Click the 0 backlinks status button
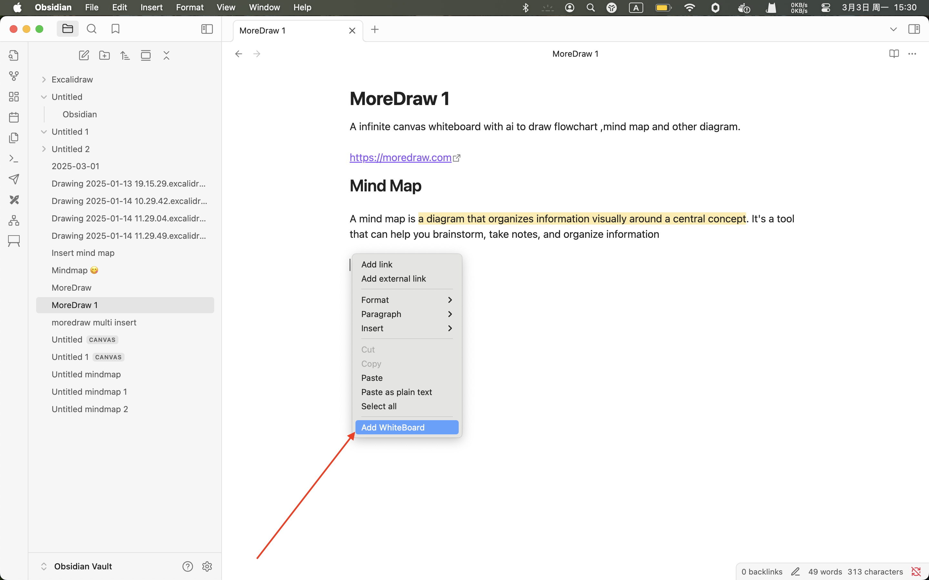The width and height of the screenshot is (929, 580). 761,572
